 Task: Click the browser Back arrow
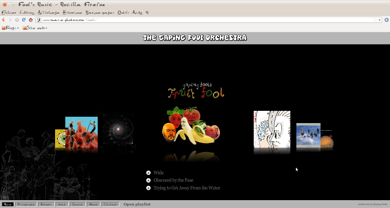click(4, 20)
